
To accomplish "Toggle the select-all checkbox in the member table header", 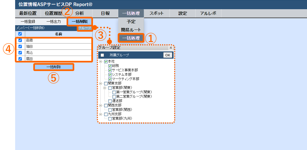I will point(20,34).
